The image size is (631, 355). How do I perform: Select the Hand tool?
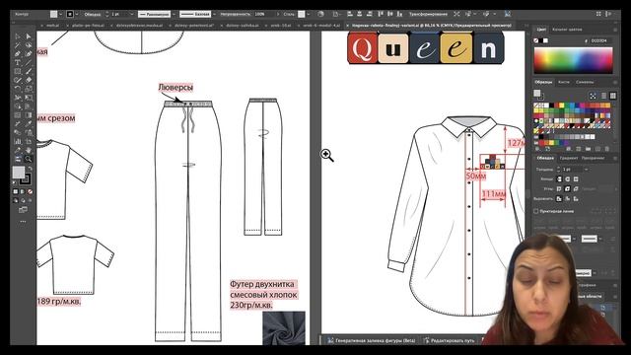pyautogui.click(x=29, y=150)
